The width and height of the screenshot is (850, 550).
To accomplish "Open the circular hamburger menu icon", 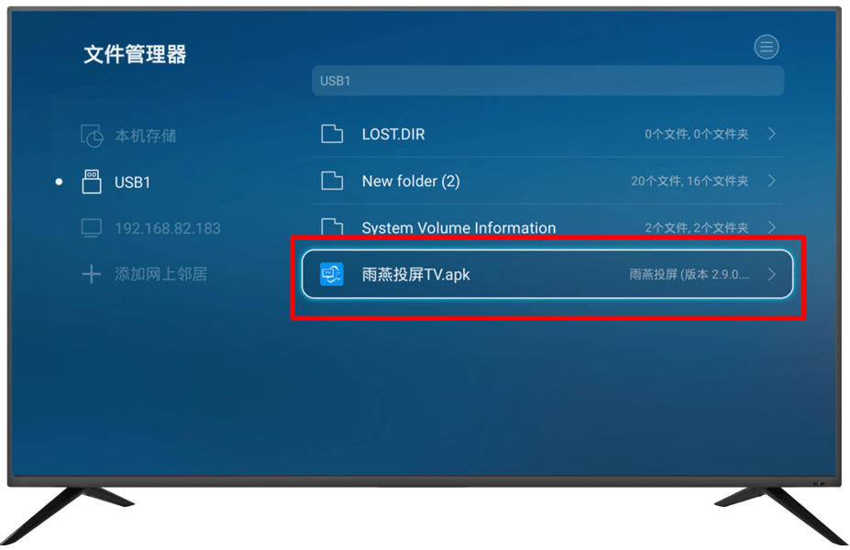I will pos(767,47).
